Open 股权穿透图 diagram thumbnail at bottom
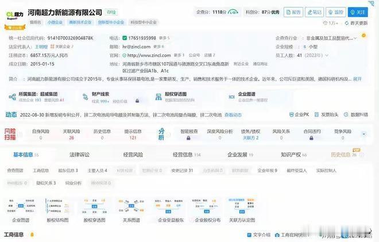Viewport: 379px width, 242px height. [x=95, y=210]
